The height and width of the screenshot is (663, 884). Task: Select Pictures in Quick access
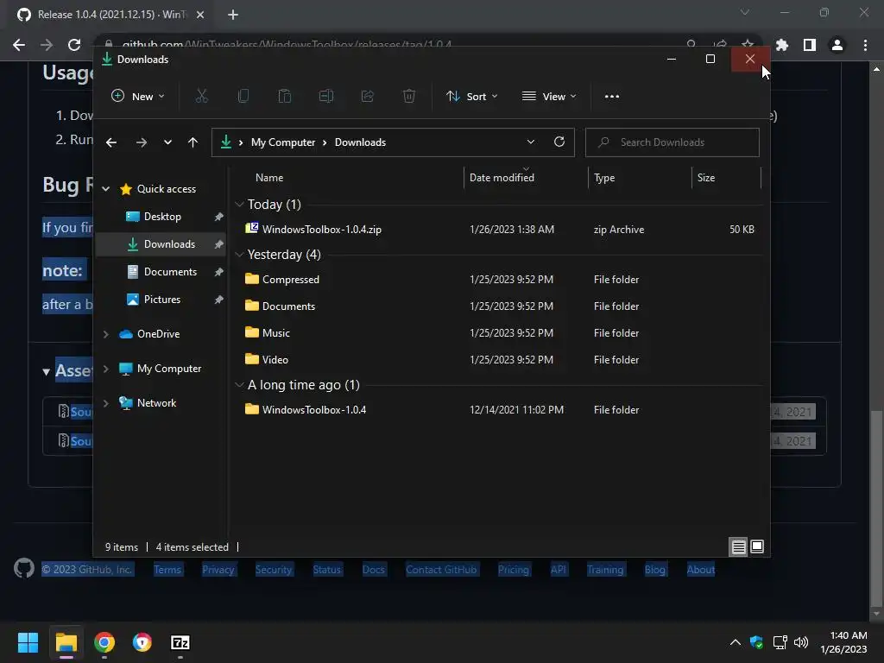pyautogui.click(x=161, y=300)
